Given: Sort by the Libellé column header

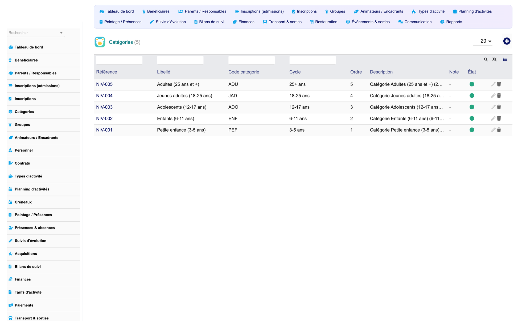Looking at the screenshot, I should [163, 72].
